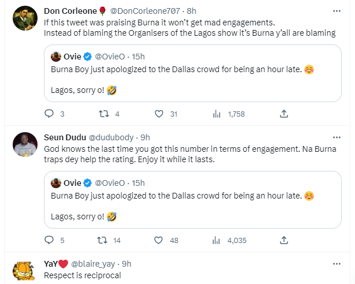
Task: View analytics on Seun Dudu's tweet
Action: tap(217, 240)
